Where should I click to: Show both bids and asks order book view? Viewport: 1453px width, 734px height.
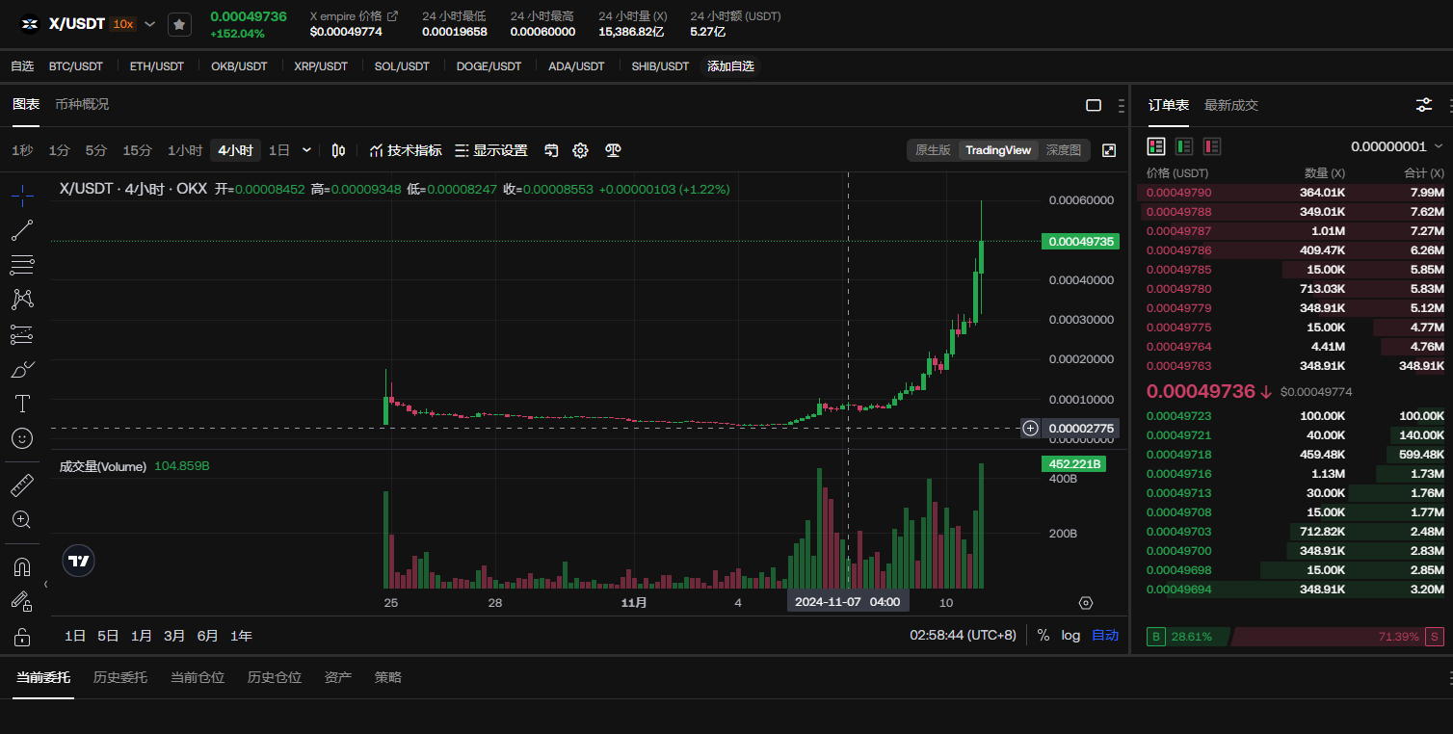(1156, 146)
